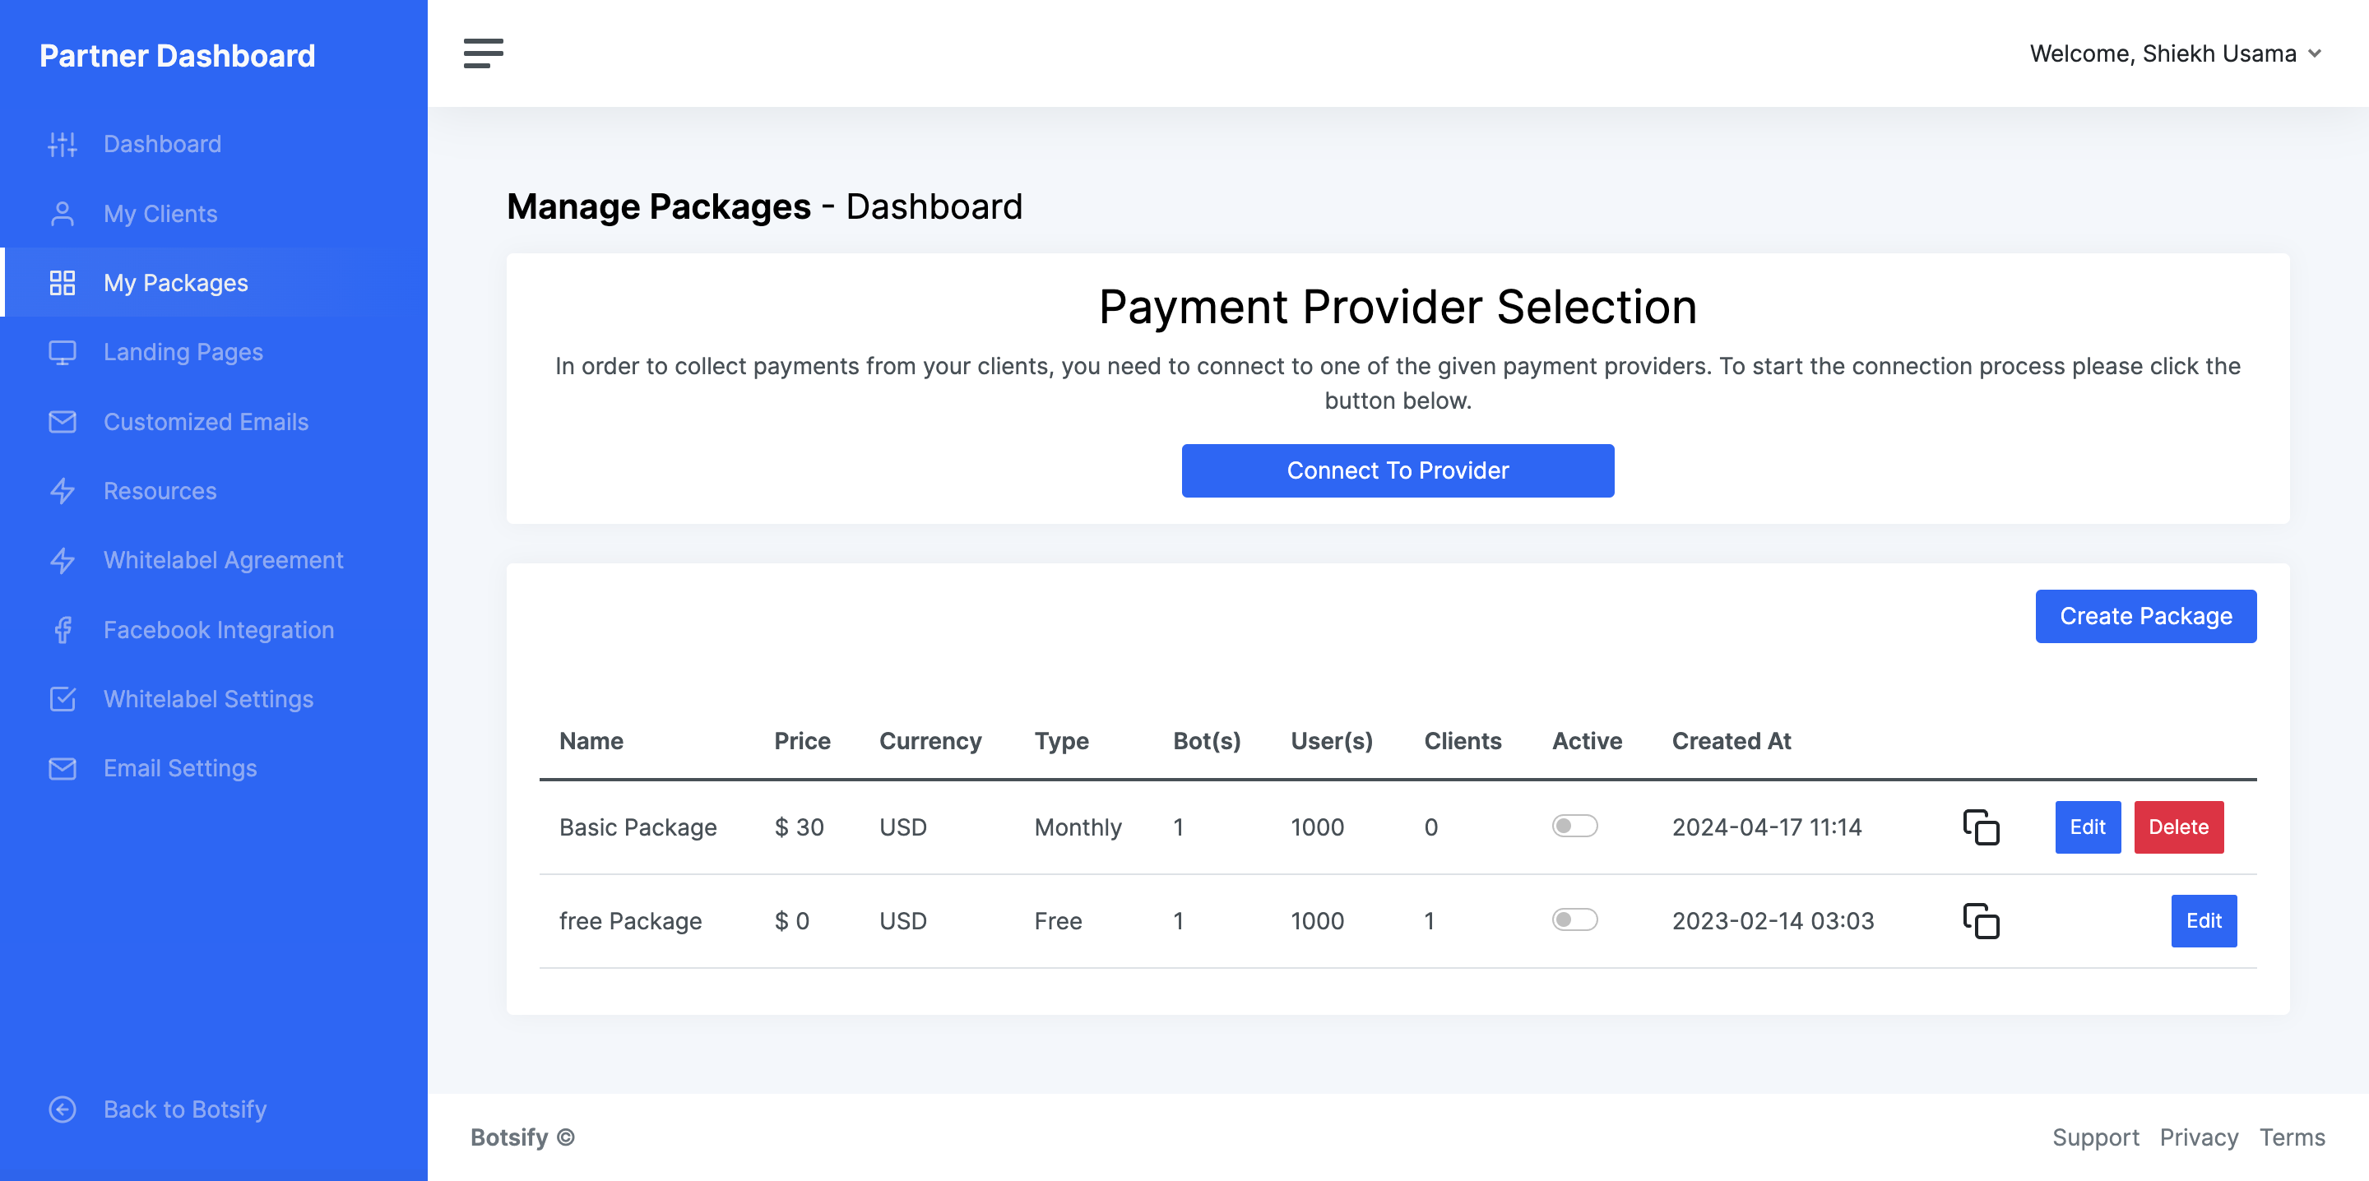Image resolution: width=2369 pixels, height=1181 pixels.
Task: Open Resources menu item
Action: 213,491
